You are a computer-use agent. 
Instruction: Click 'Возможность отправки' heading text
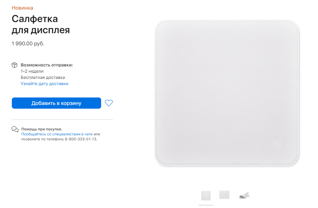click(47, 65)
